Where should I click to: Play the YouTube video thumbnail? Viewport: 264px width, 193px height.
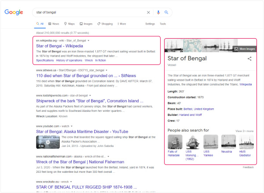point(48,142)
